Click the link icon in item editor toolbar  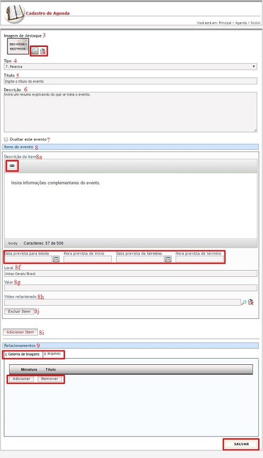tap(12, 165)
